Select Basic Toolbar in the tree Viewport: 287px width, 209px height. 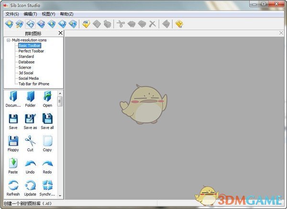point(30,45)
